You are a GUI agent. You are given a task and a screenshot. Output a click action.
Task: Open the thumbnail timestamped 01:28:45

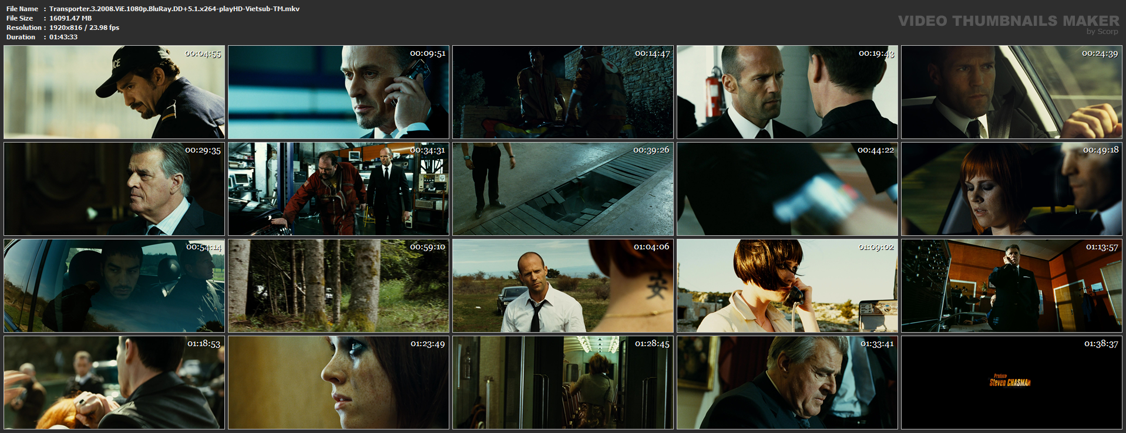pyautogui.click(x=563, y=383)
